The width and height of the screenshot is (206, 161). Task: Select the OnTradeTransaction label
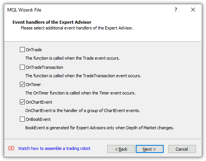tap(44, 67)
